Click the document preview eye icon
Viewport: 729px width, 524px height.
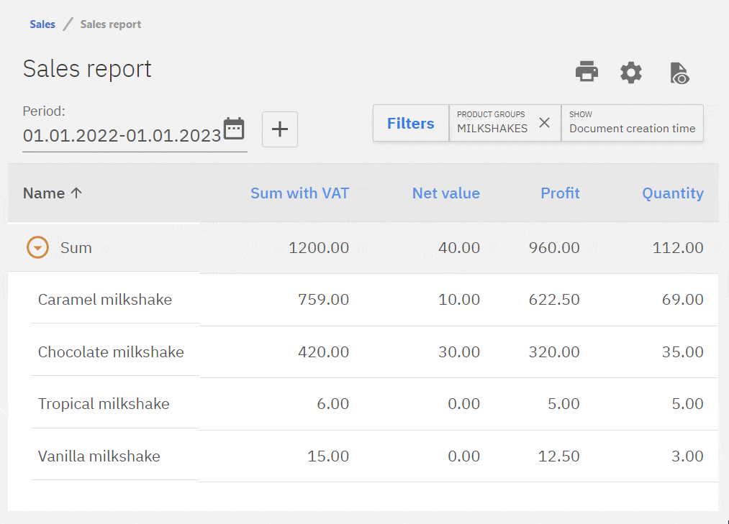[679, 73]
